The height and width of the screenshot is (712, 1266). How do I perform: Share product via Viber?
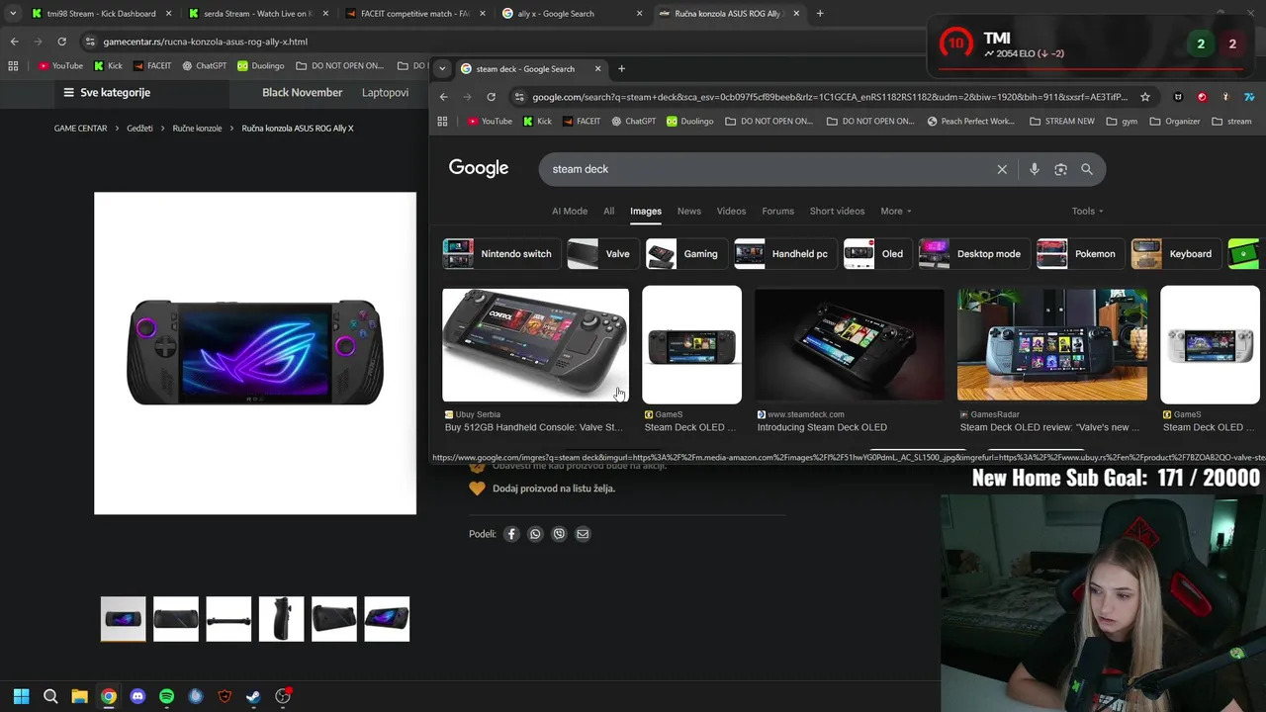click(559, 534)
